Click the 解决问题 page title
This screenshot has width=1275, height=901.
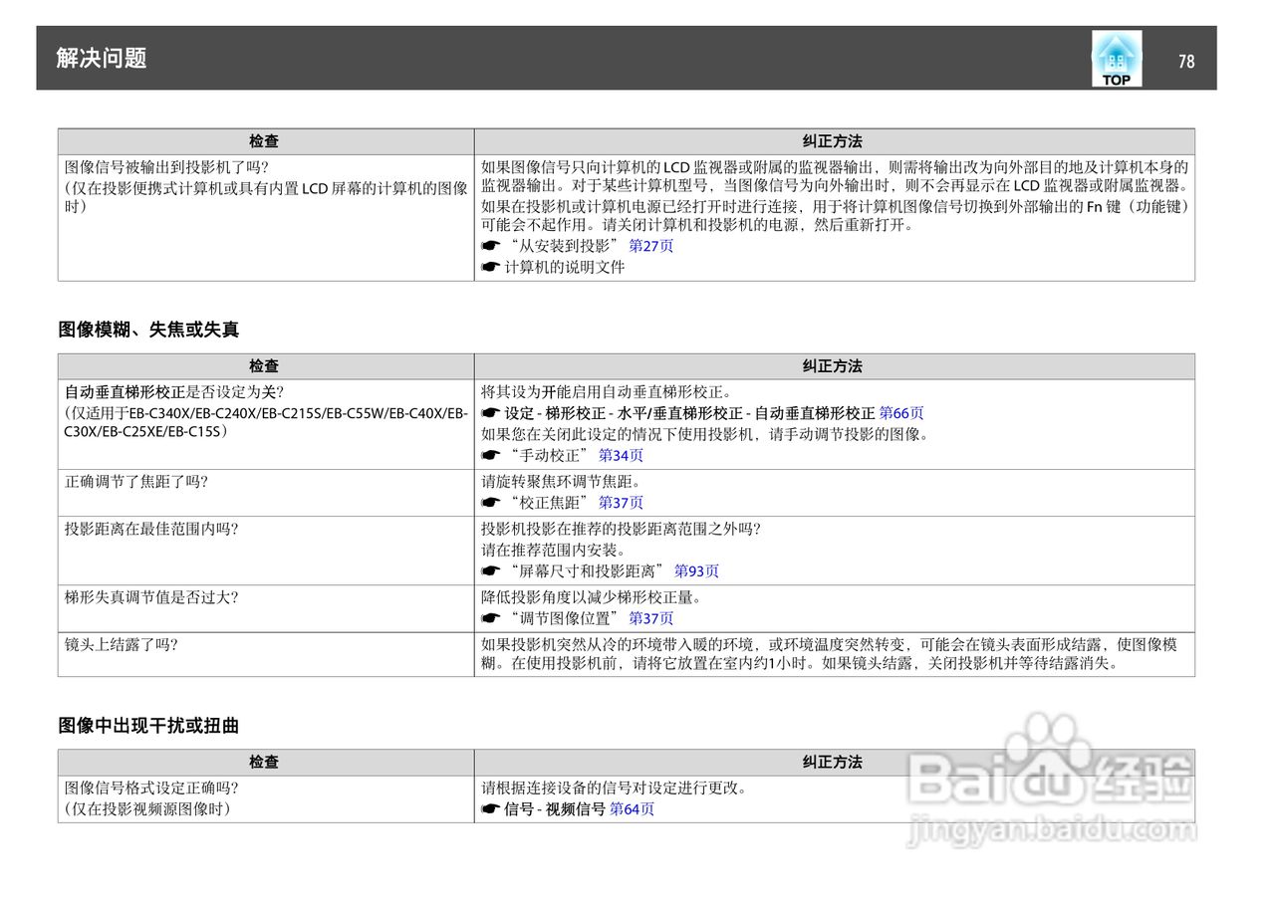tap(102, 58)
